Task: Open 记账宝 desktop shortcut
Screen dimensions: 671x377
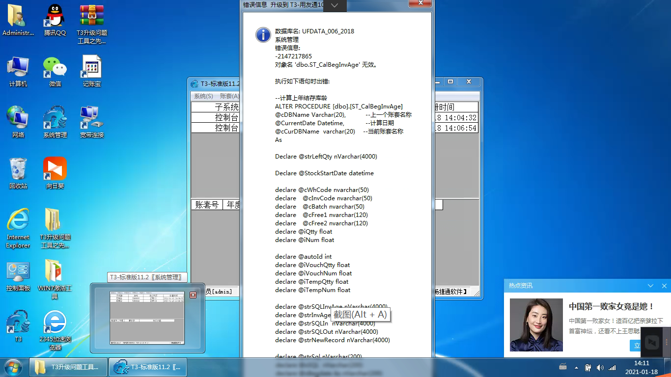Action: click(92, 72)
